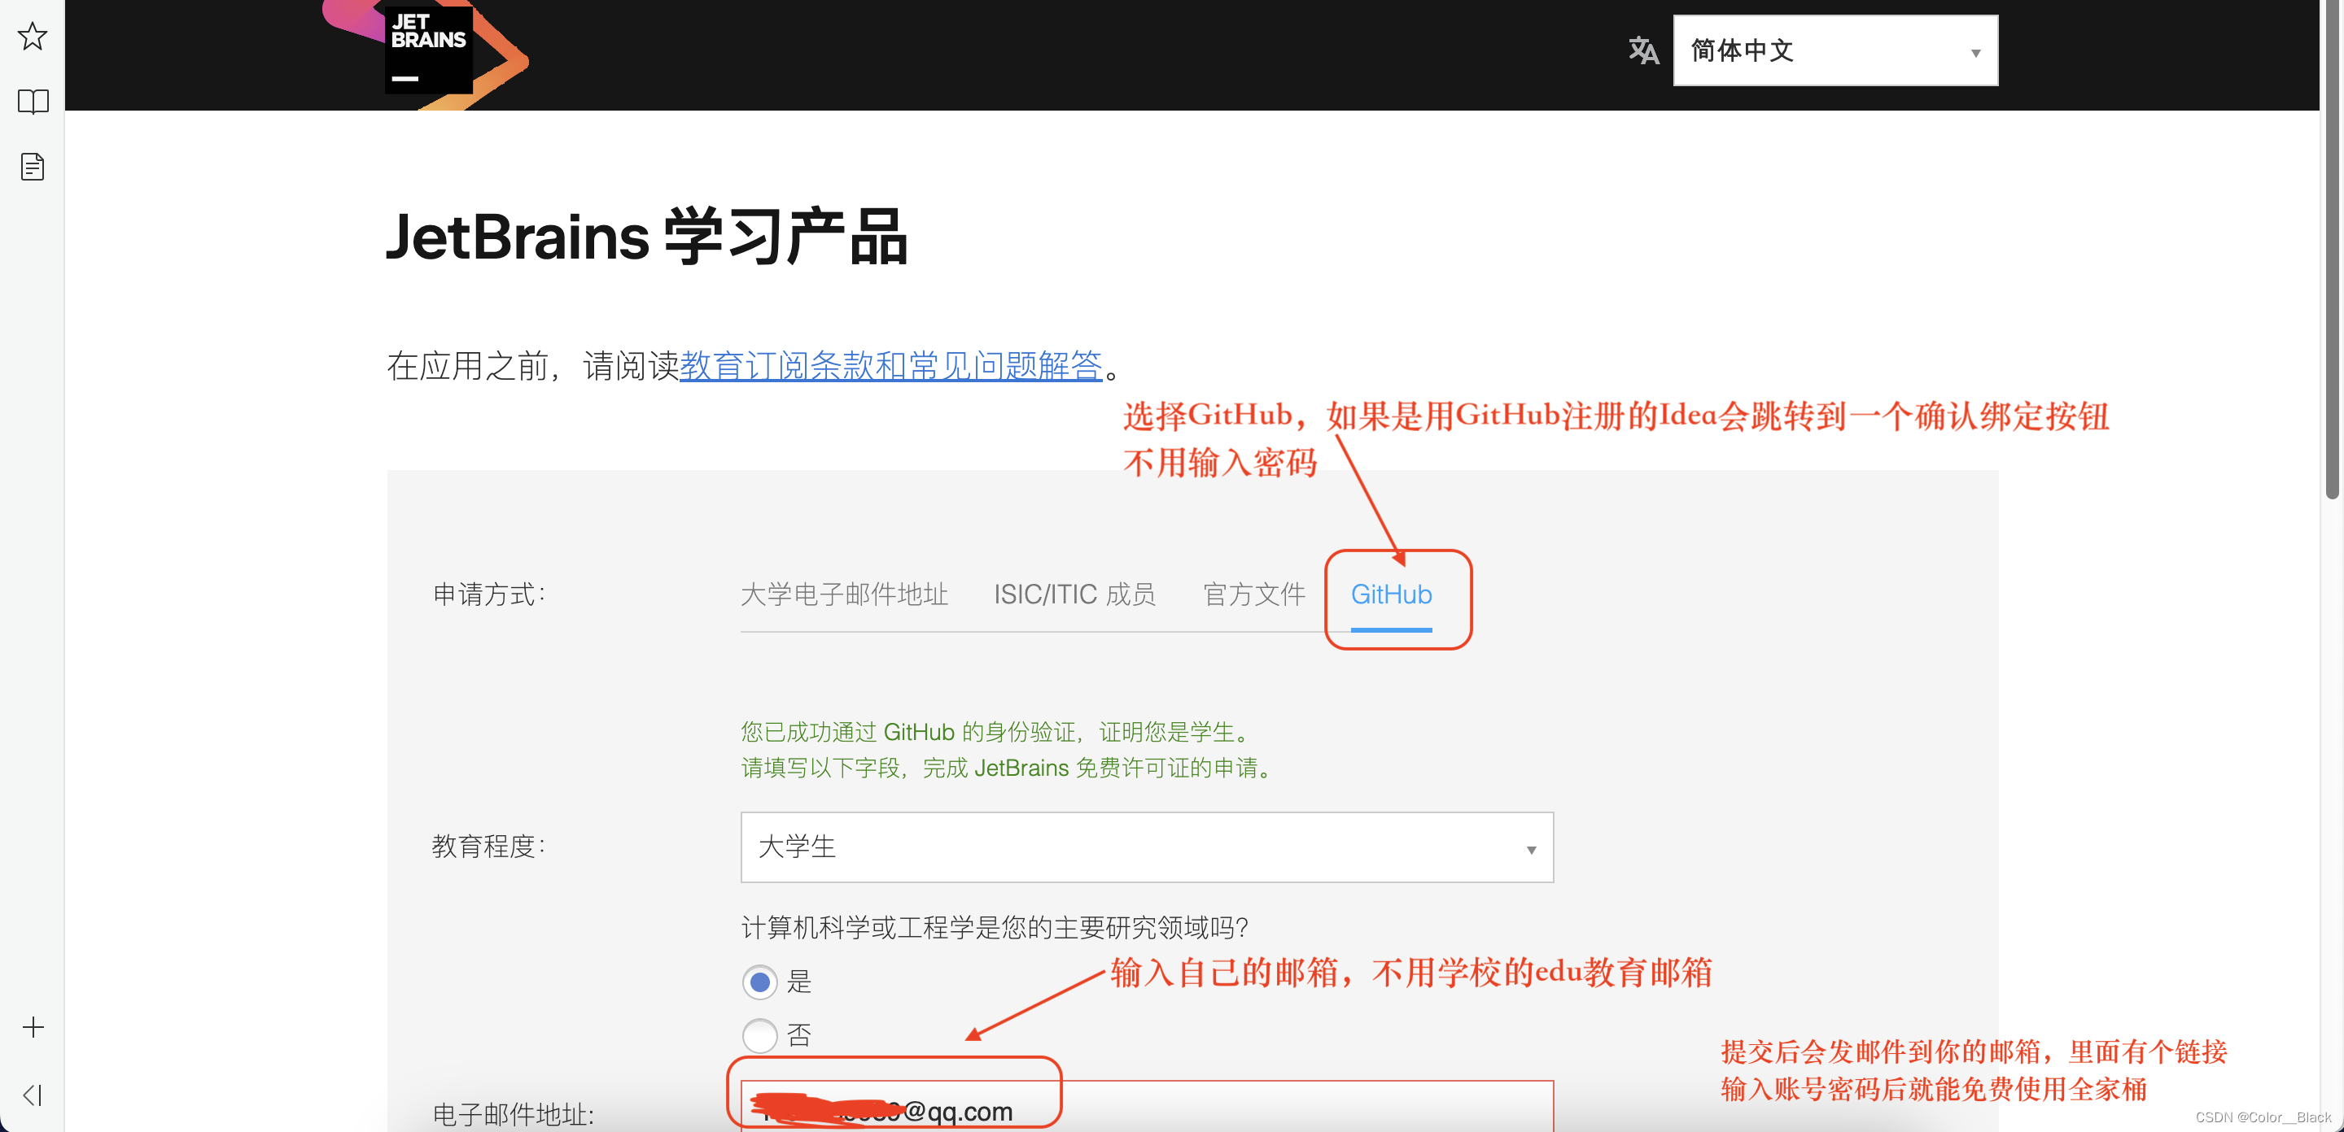Viewport: 2344px width, 1132px height.
Task: Open the 教育程度 大学生 dropdown
Action: [1147, 847]
